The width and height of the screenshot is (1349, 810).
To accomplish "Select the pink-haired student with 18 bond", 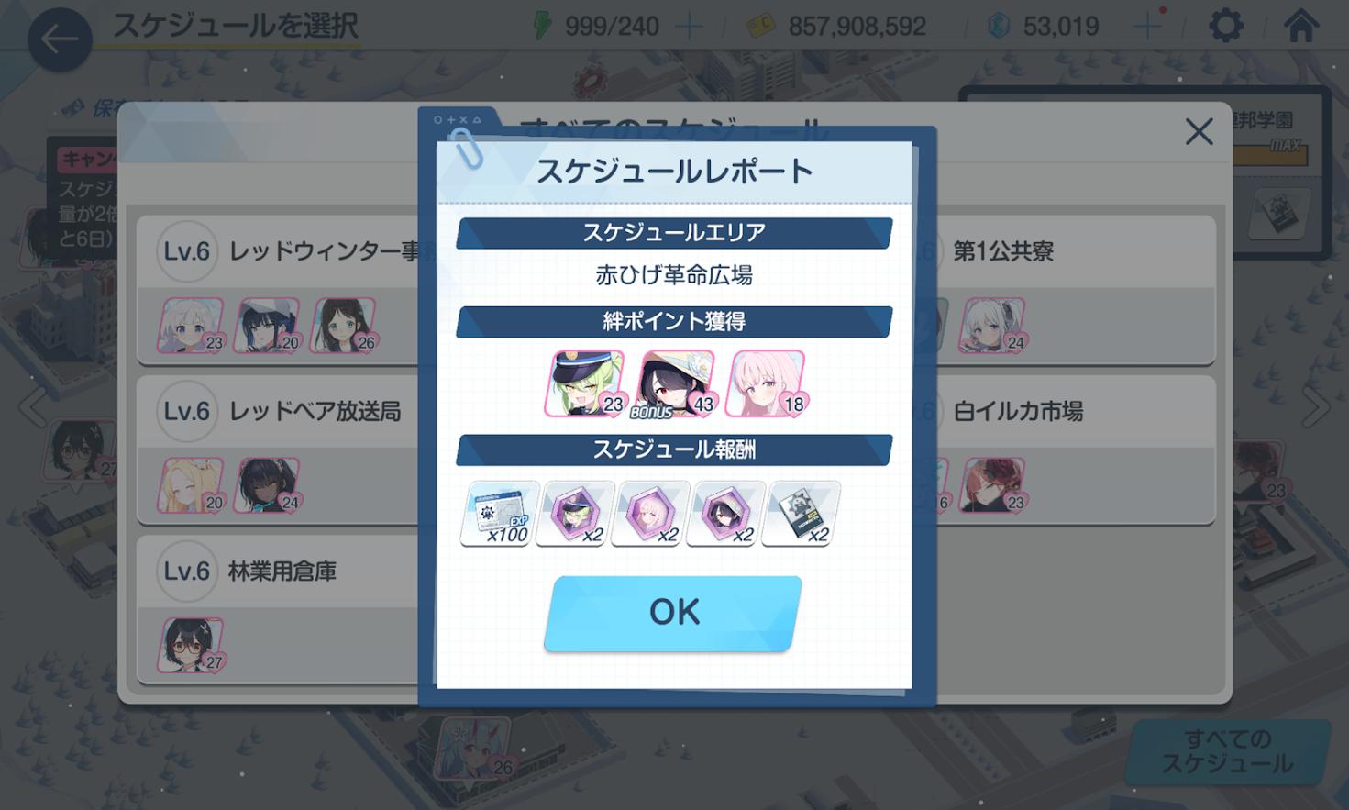I will (x=766, y=383).
